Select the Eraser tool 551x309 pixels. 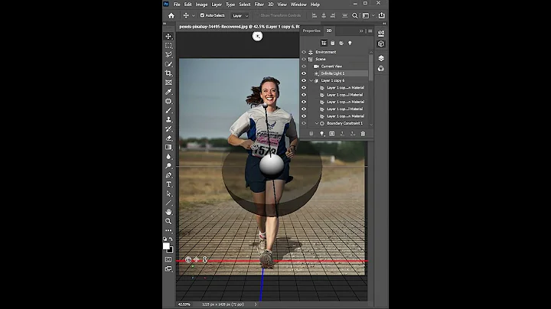(168, 138)
